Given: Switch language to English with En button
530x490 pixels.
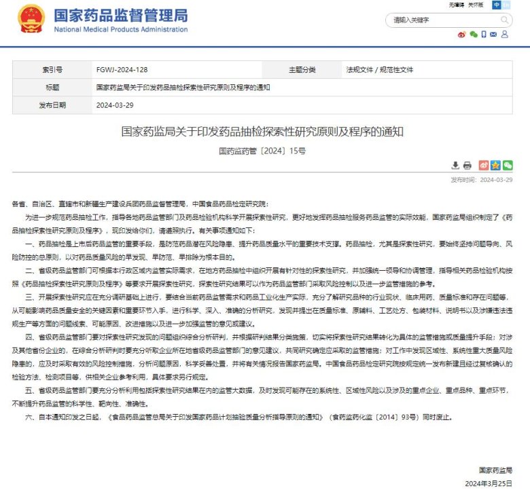Looking at the screenshot, I should point(507,5).
